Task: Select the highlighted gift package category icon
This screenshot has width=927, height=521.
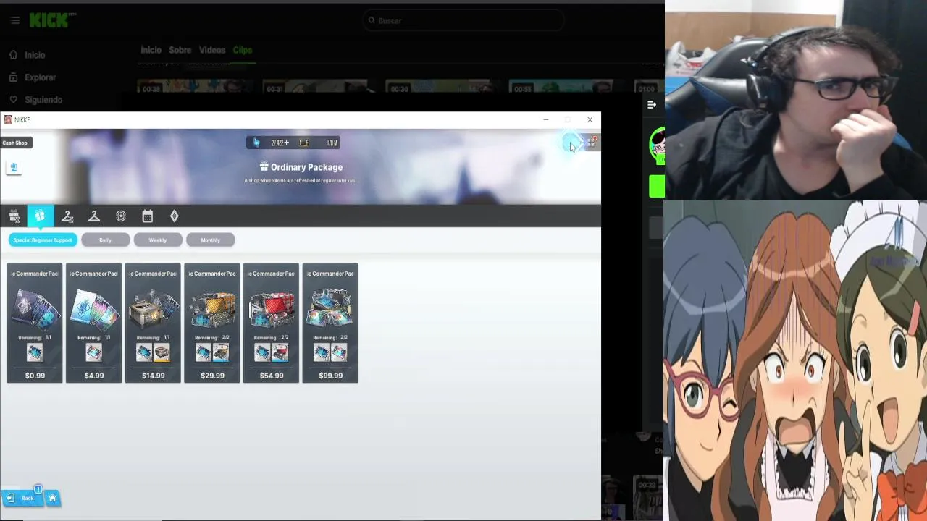Action: click(x=40, y=216)
